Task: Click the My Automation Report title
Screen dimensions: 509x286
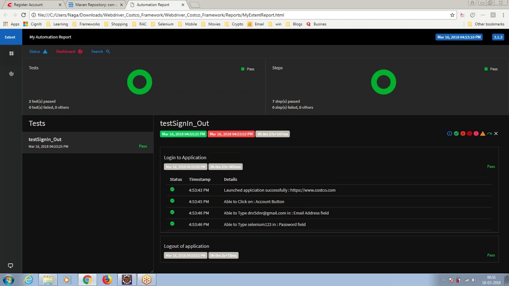Action: 51,37
